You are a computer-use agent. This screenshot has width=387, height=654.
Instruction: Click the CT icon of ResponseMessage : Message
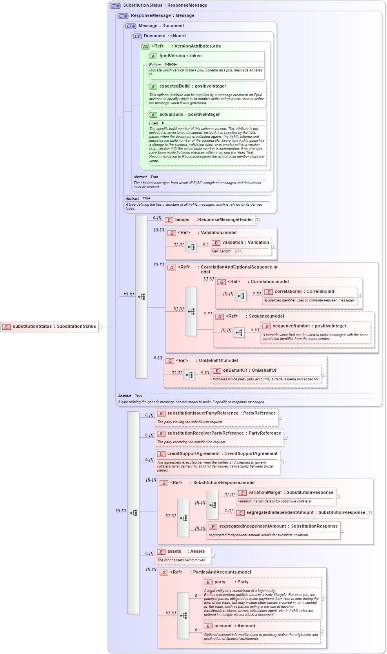coord(123,16)
